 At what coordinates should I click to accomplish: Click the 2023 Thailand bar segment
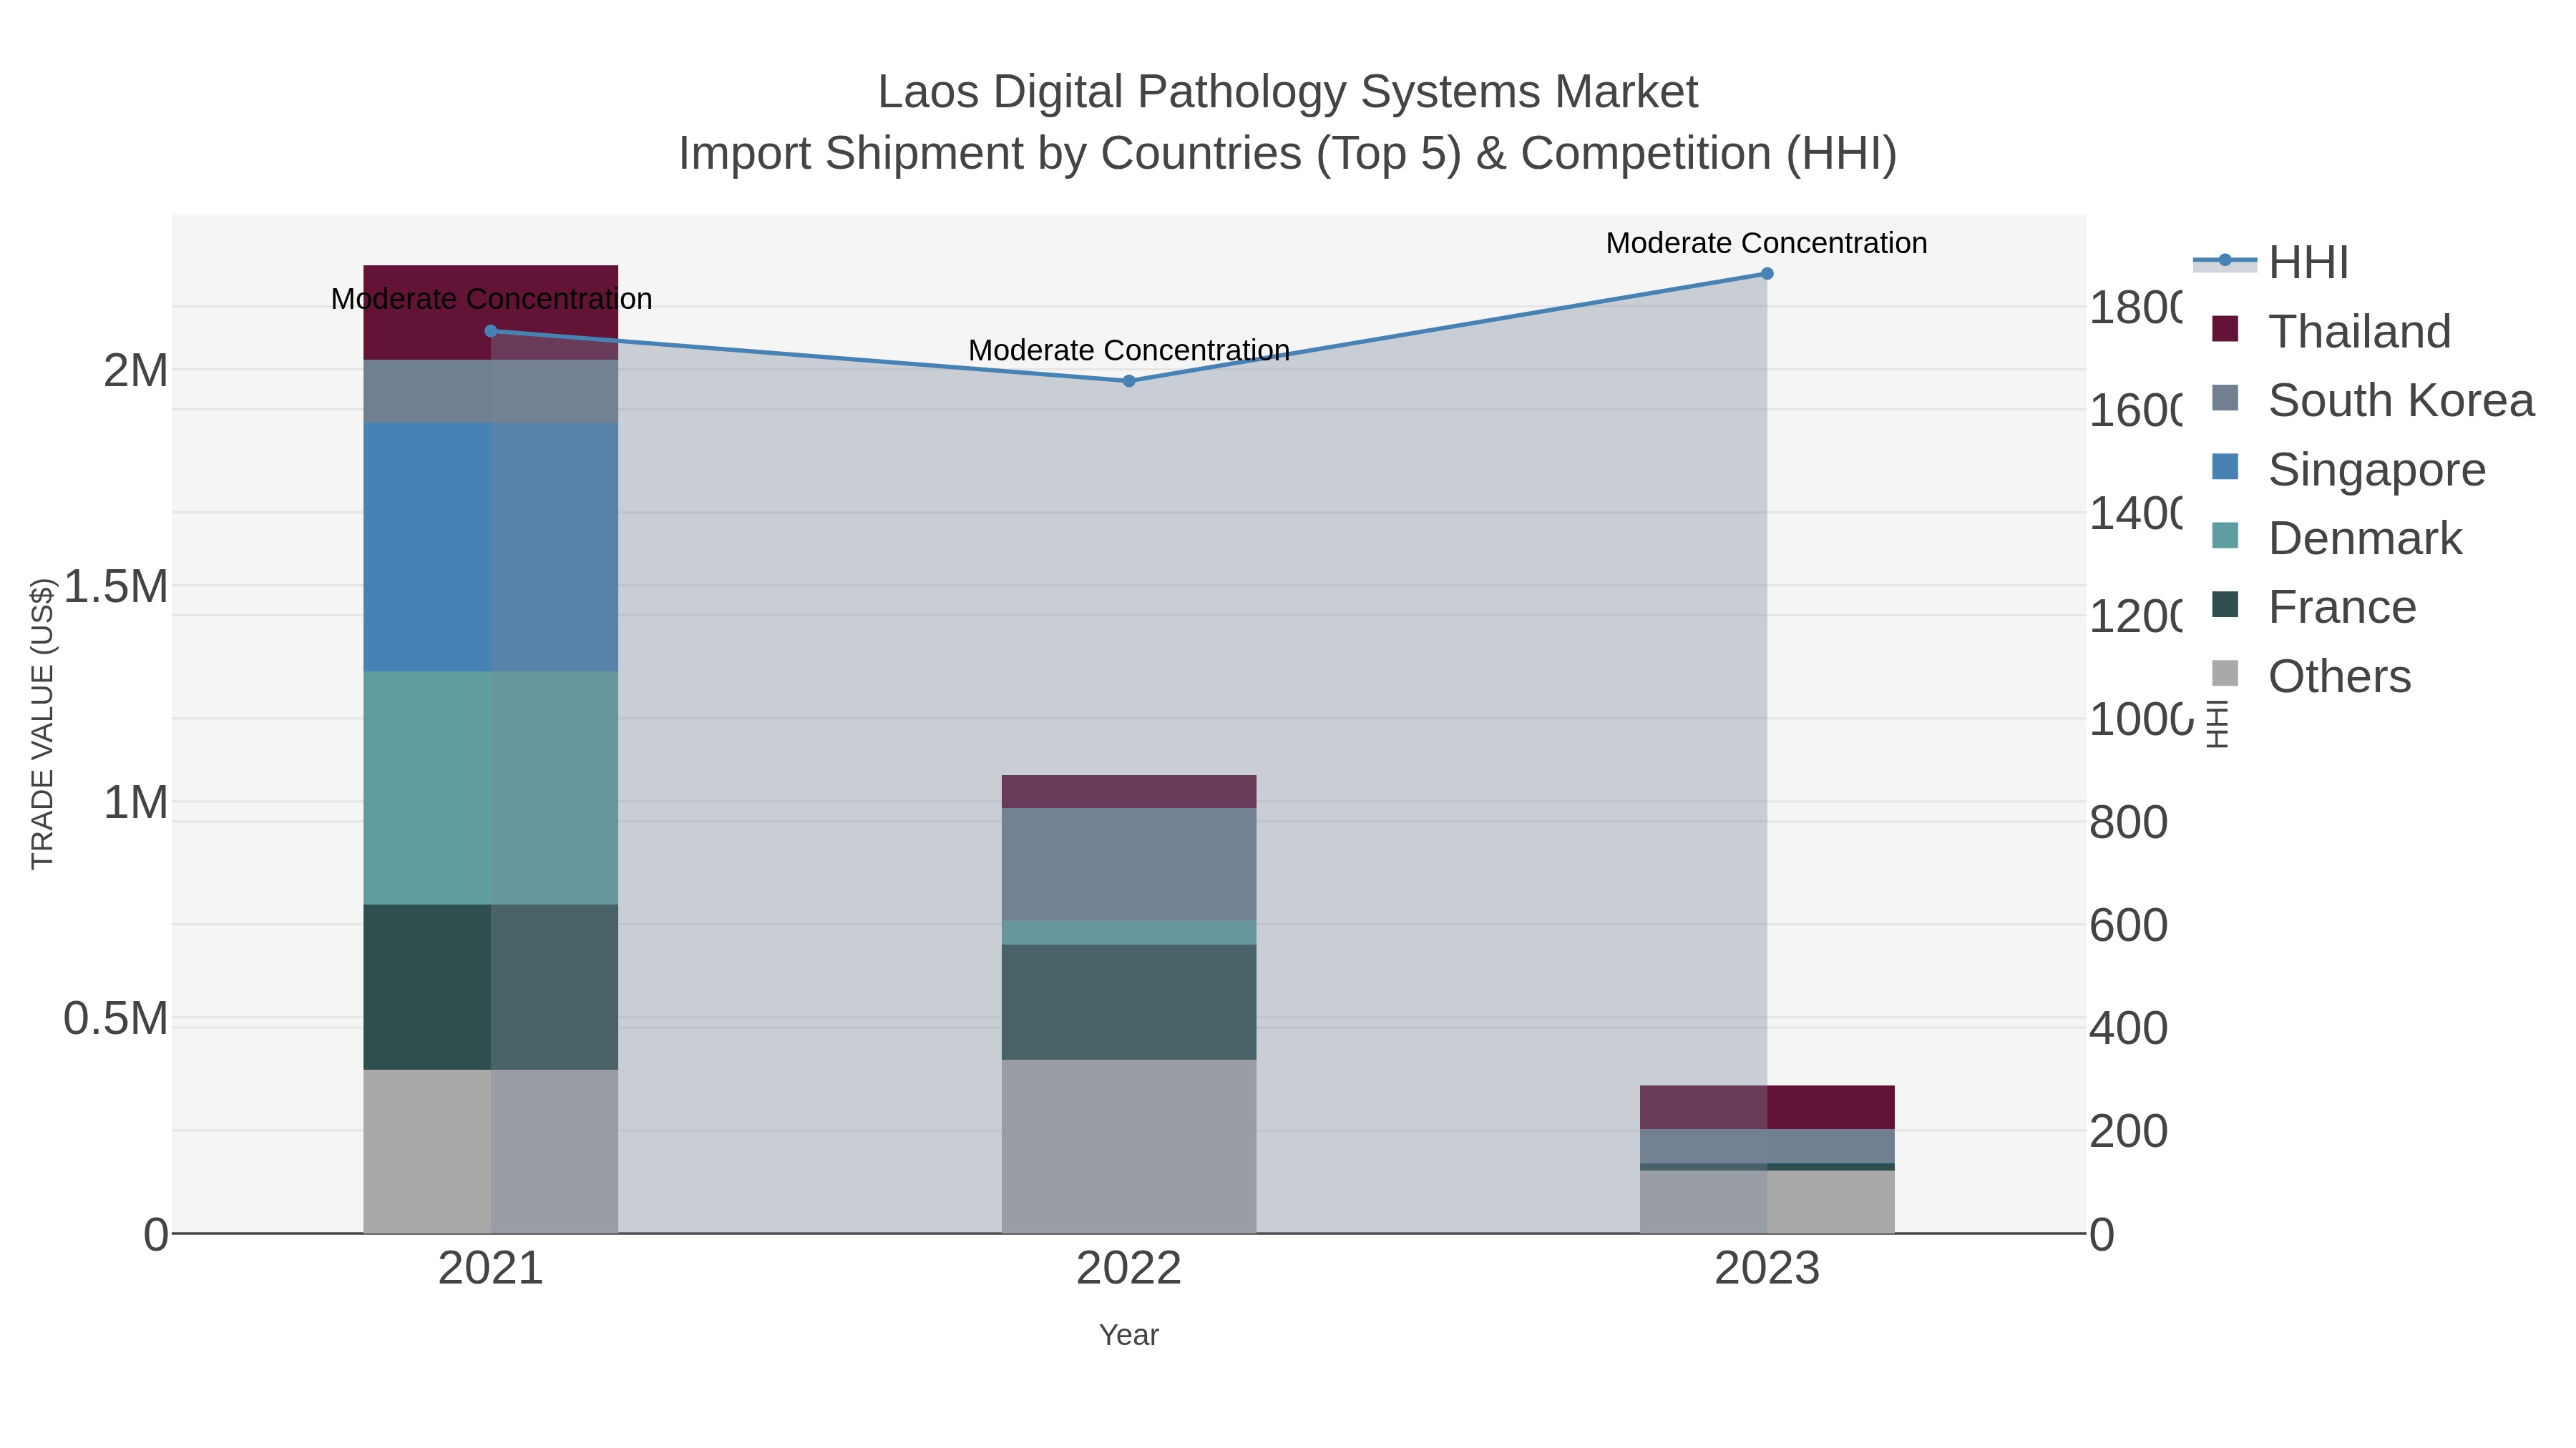(x=1767, y=1107)
